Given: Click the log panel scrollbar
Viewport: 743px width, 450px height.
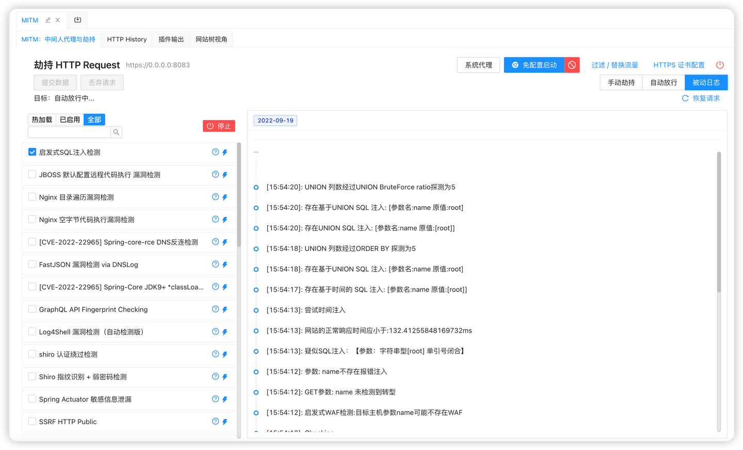Looking at the screenshot, I should pyautogui.click(x=719, y=222).
